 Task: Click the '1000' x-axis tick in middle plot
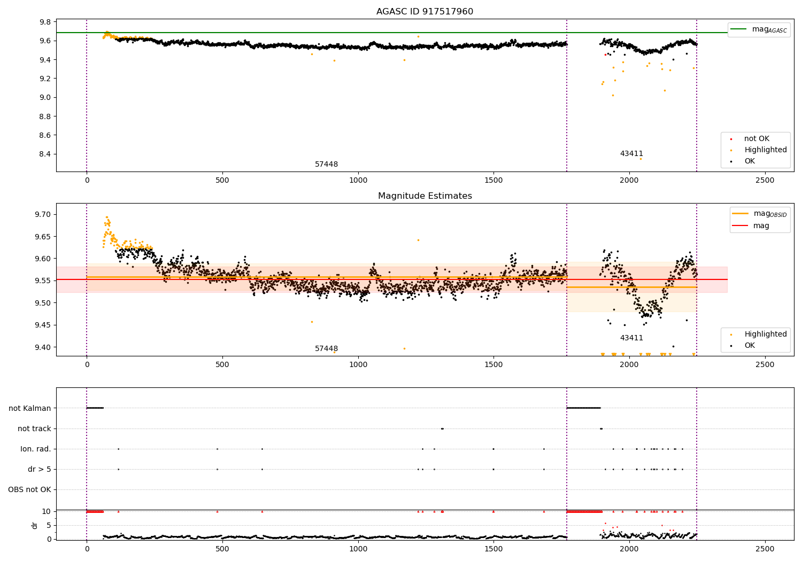click(358, 365)
